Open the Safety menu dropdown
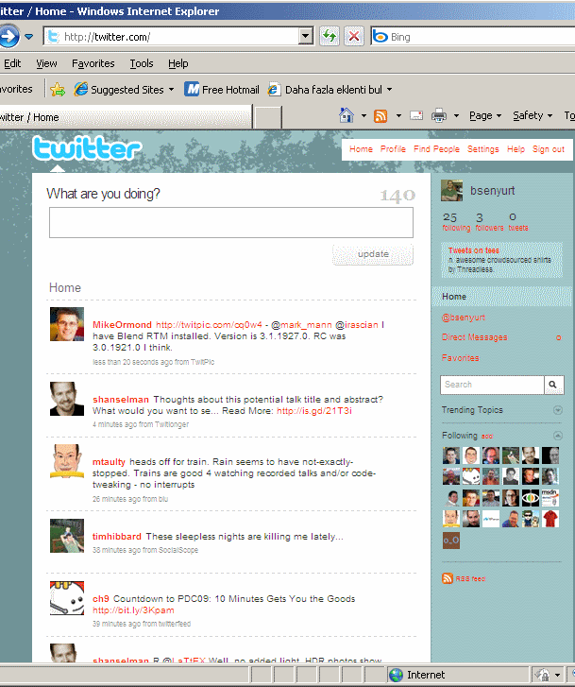 533,115
